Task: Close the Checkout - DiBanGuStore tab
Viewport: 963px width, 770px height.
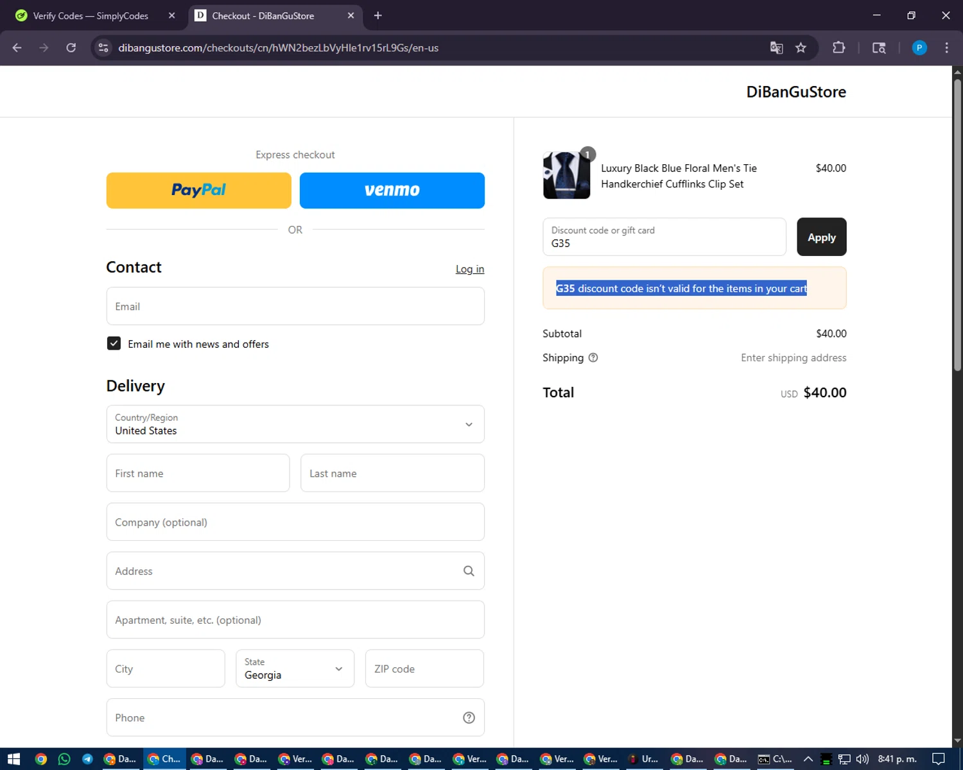Action: coord(351,15)
